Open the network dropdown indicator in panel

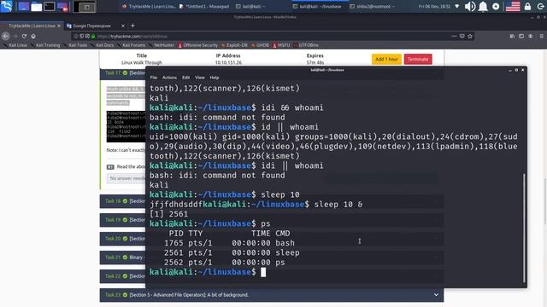457,6
